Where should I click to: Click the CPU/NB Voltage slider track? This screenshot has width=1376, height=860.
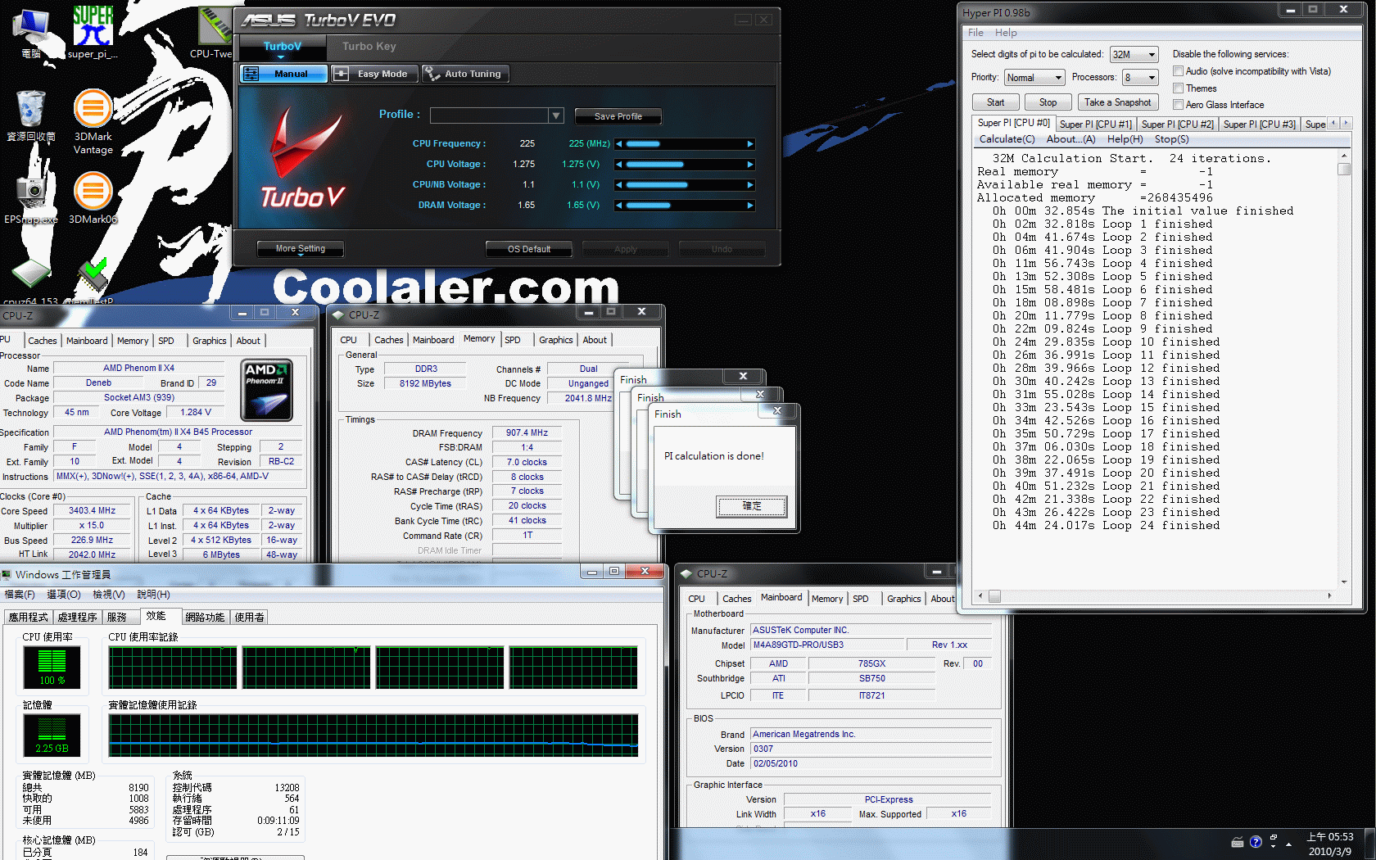click(685, 185)
